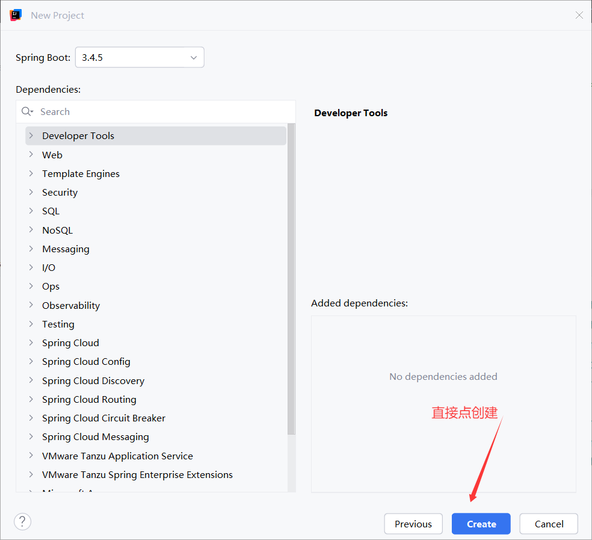Expand the Observability category chevron

coord(31,305)
